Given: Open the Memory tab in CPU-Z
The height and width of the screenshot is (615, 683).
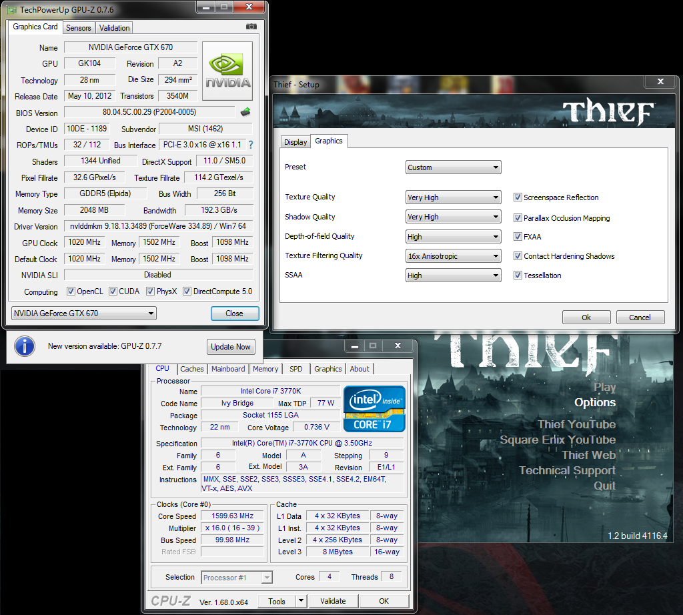Looking at the screenshot, I should tap(265, 369).
